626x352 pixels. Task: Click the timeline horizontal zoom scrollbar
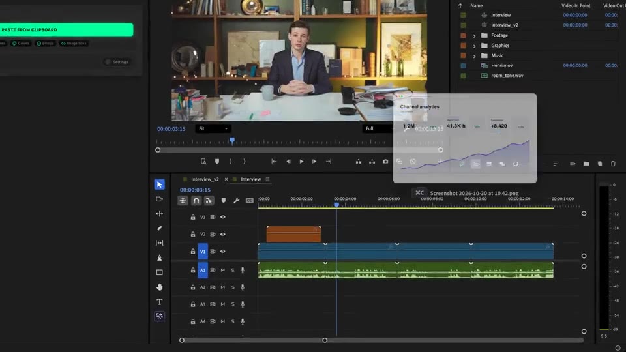[253, 340]
